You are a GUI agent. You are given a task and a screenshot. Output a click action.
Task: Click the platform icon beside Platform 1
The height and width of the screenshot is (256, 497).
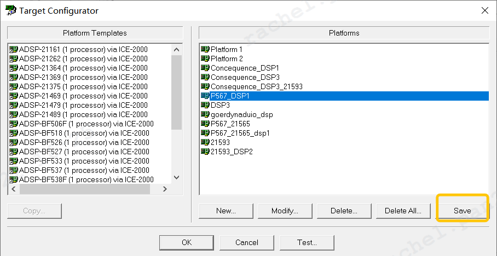click(205, 49)
